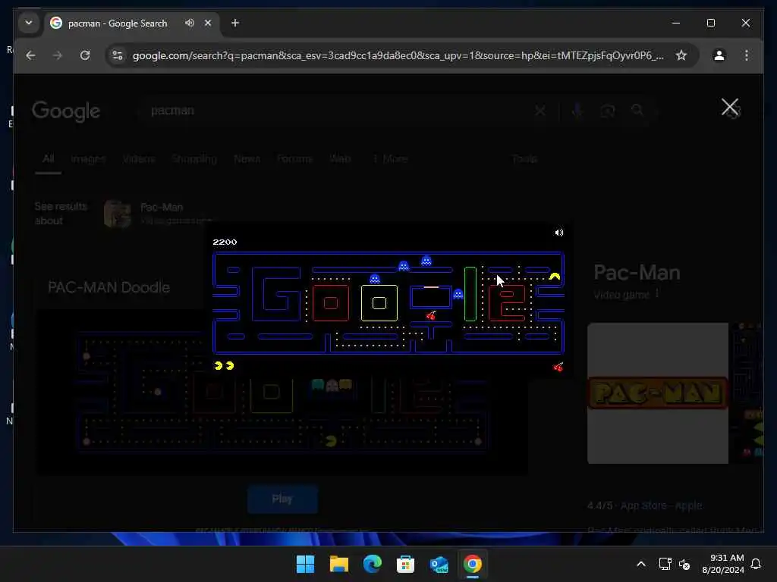Viewport: 777px width, 582px height.
Task: Open the tab search dropdown arrow
Action: point(29,23)
